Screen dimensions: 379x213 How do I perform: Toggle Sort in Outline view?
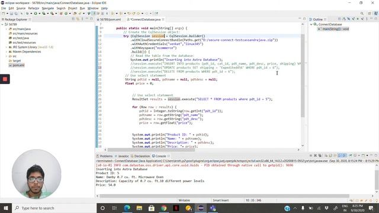pyautogui.click(x=343, y=19)
